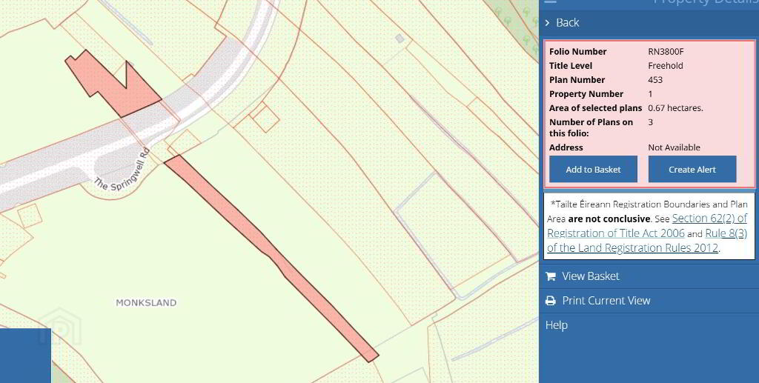Click the printer icon beside Print Current View
Viewport: 759px width, 383px height.
pyautogui.click(x=551, y=301)
